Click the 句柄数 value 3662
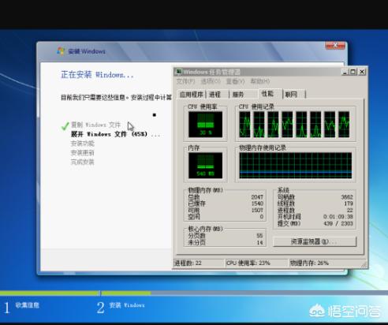Image resolution: width=388 pixels, height=325 pixels. [x=347, y=197]
